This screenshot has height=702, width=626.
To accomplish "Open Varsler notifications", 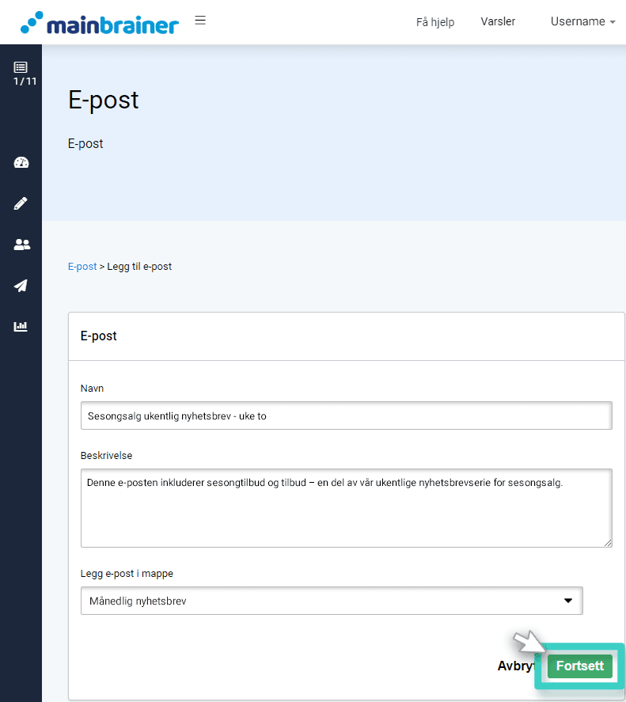I will [498, 21].
